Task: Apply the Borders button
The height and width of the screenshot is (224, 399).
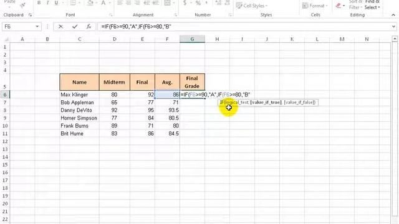Action: pos(73,2)
